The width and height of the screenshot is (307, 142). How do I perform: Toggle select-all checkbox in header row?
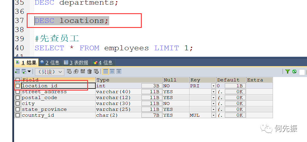[18, 80]
